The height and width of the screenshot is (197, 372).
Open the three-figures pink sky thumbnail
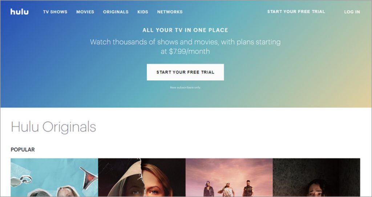click(229, 177)
